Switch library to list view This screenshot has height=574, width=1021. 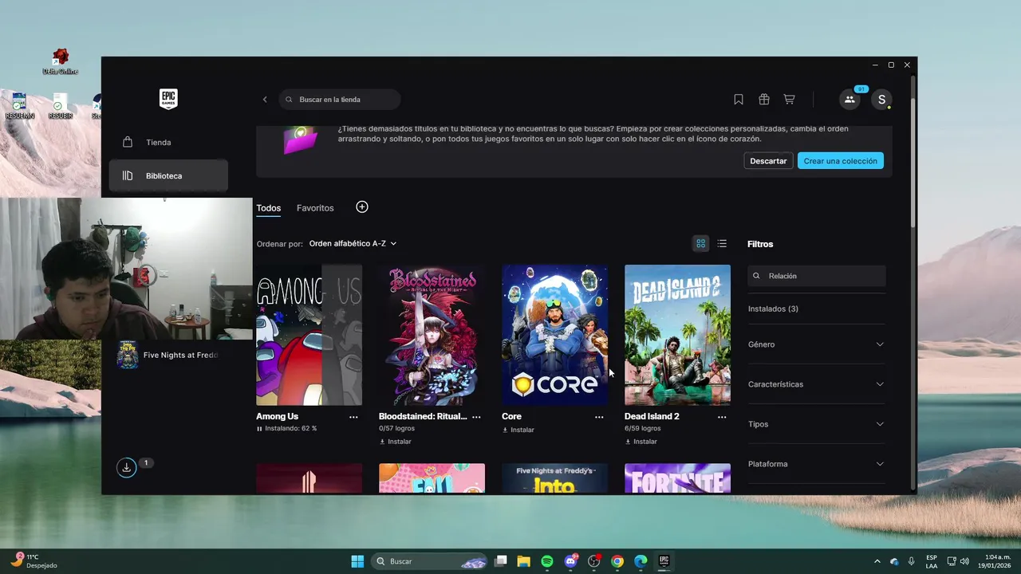(x=722, y=244)
